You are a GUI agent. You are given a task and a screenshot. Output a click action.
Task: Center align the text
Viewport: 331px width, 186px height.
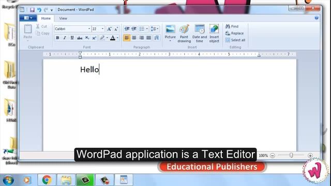(x=134, y=38)
